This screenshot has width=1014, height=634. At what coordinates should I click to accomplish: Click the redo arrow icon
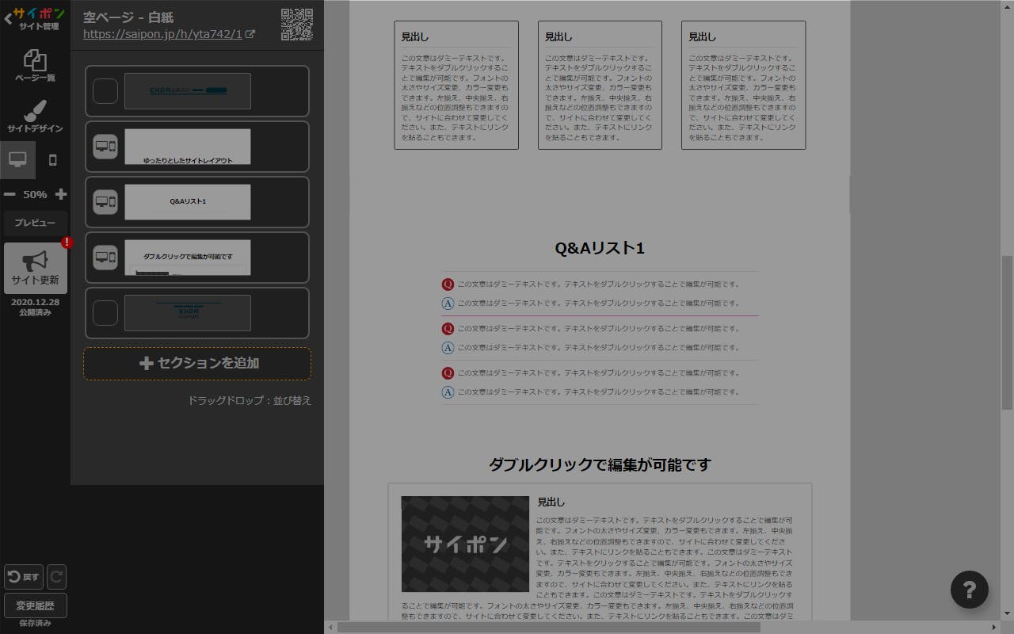click(56, 576)
